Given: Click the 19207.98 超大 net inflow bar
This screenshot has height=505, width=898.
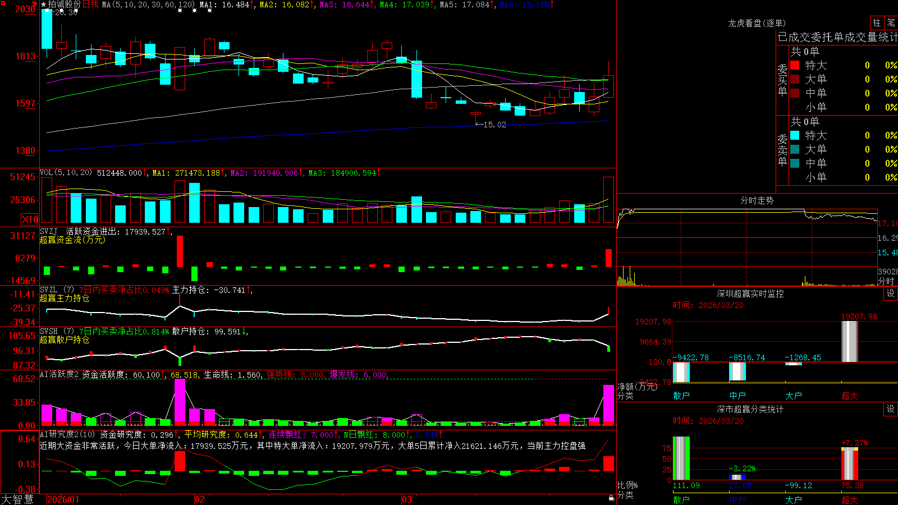Looking at the screenshot, I should tap(850, 342).
